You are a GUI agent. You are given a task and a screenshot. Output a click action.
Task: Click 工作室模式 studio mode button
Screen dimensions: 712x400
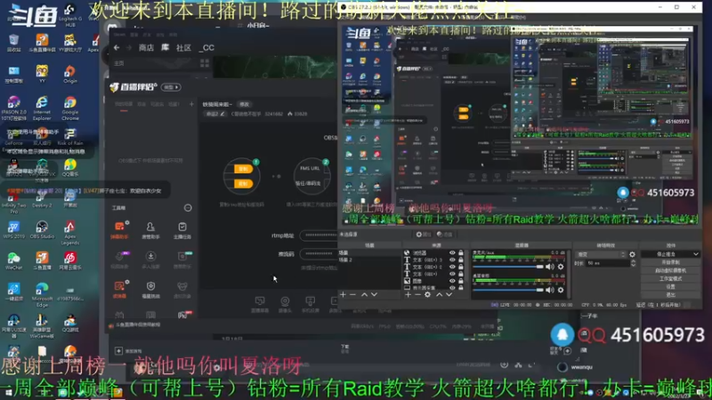coord(671,278)
